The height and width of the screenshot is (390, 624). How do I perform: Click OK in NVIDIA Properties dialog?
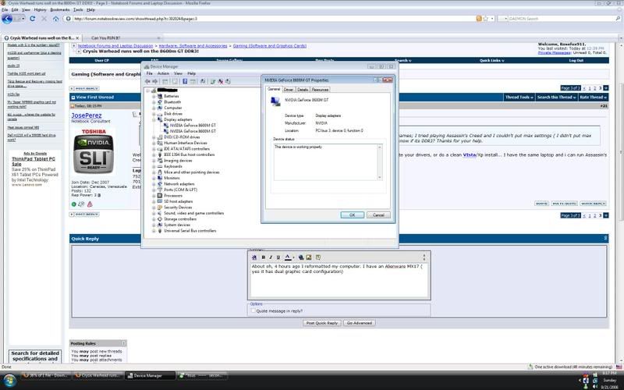[353, 215]
